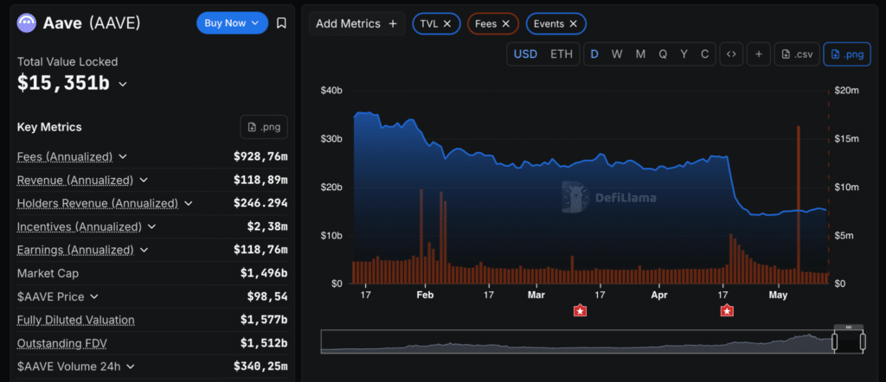
Task: Click the $20m right axis label
Action: point(846,91)
